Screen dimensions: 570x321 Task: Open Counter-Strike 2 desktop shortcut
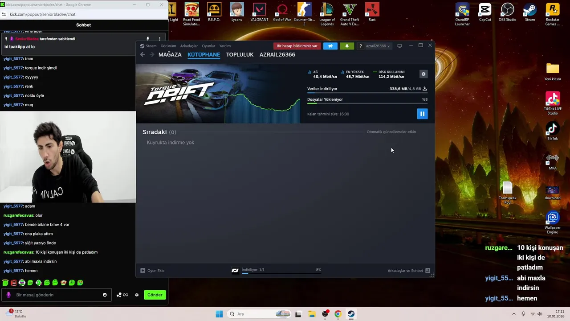(x=304, y=13)
